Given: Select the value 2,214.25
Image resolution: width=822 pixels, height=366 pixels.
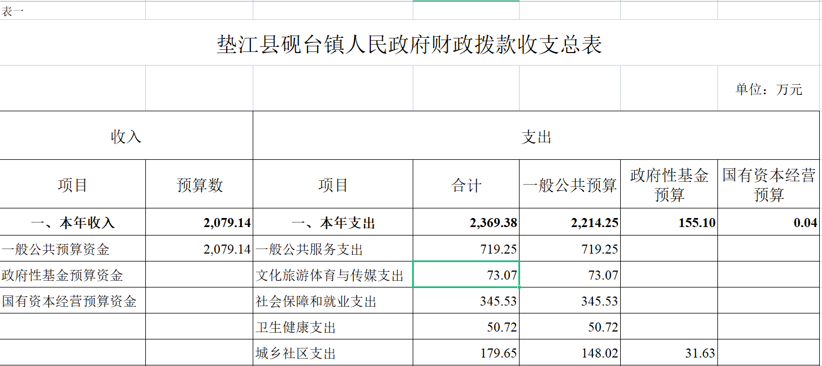Looking at the screenshot, I should [x=595, y=223].
